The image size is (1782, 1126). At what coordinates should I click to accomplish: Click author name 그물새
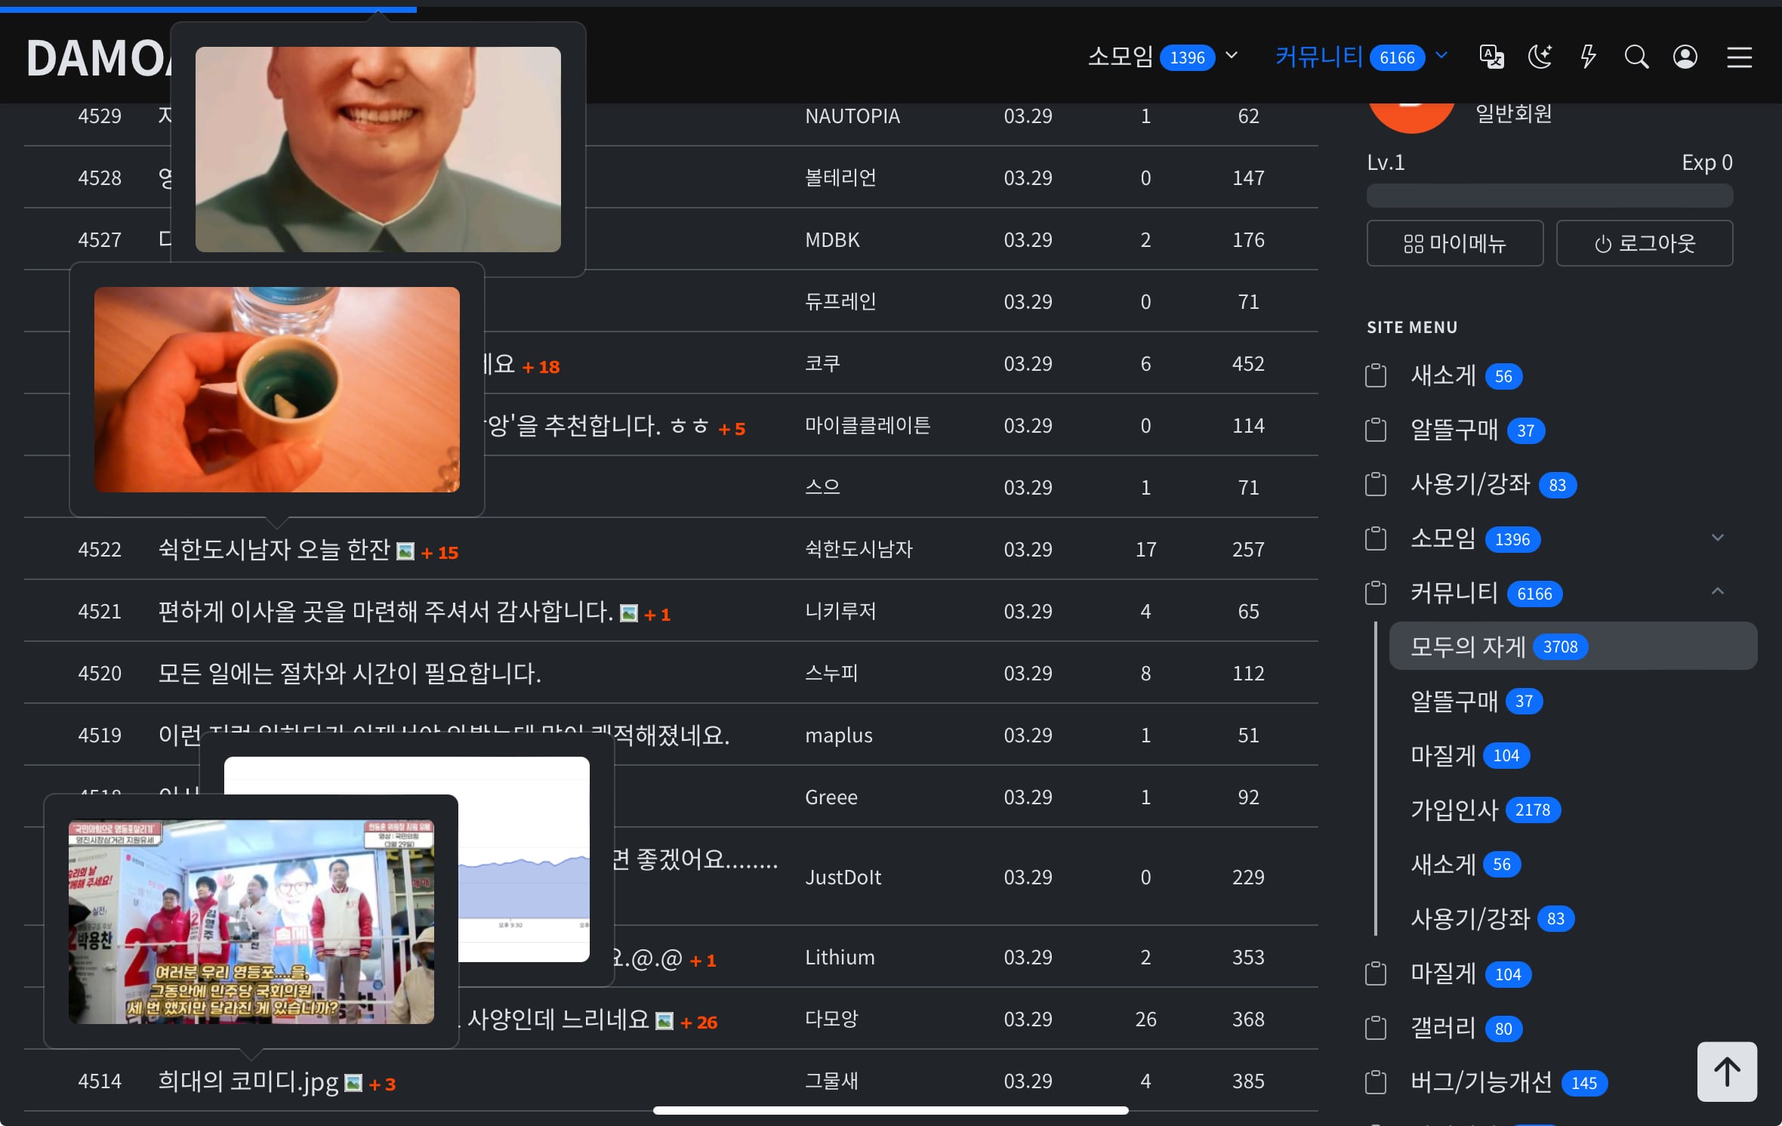point(831,1081)
